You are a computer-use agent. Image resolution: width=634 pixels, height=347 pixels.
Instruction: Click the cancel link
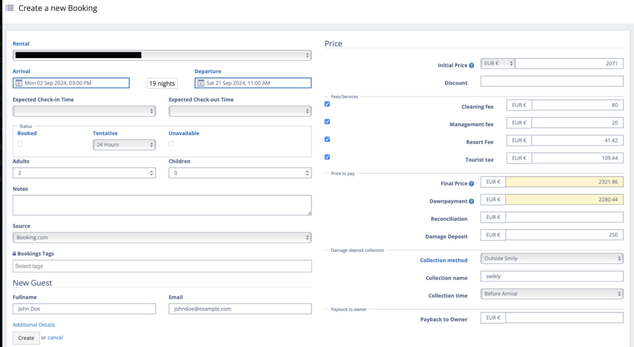point(55,338)
